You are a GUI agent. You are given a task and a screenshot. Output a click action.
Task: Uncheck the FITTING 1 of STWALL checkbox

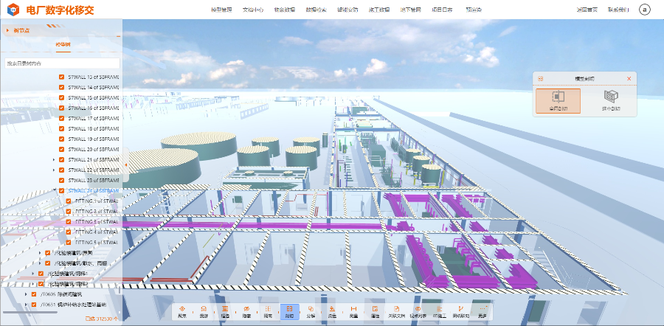[69, 201]
